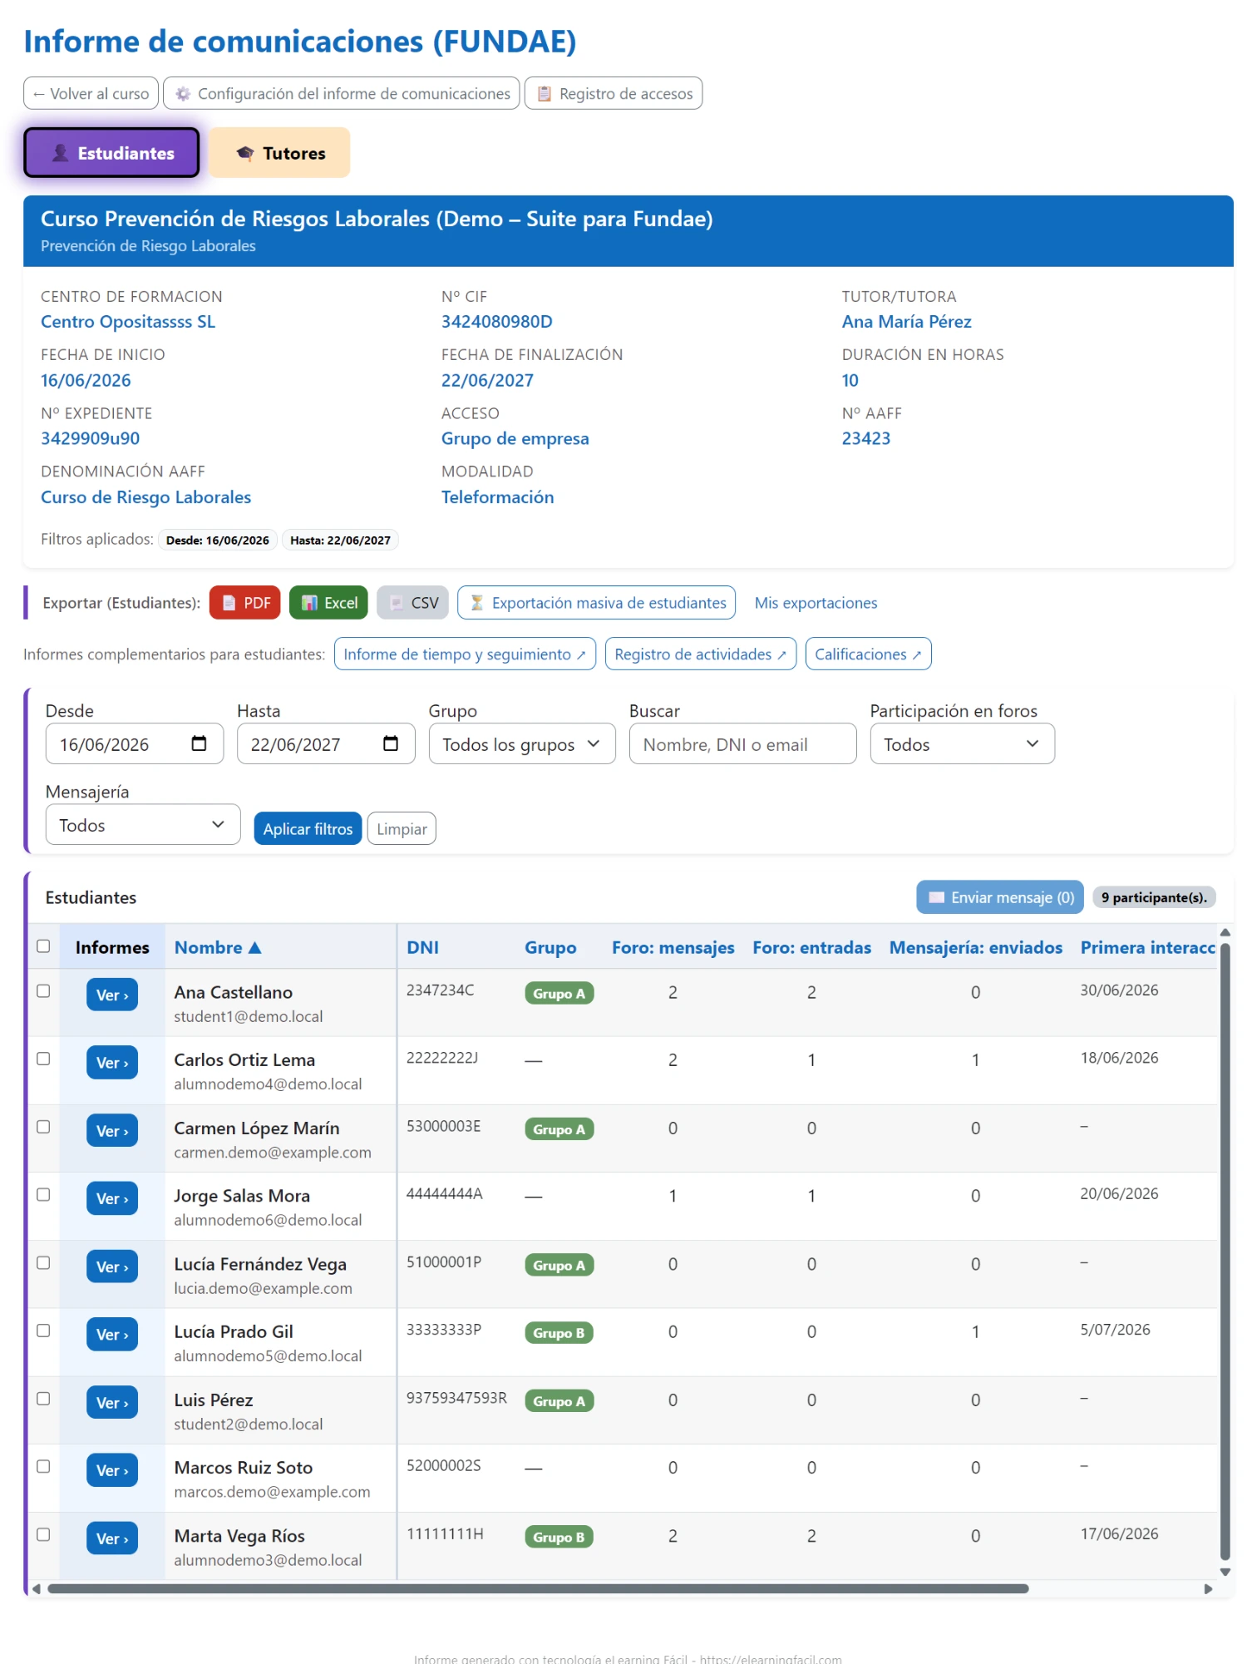Open calendar picker in Hasta date field
Image resolution: width=1247 pixels, height=1664 pixels.
pos(391,743)
